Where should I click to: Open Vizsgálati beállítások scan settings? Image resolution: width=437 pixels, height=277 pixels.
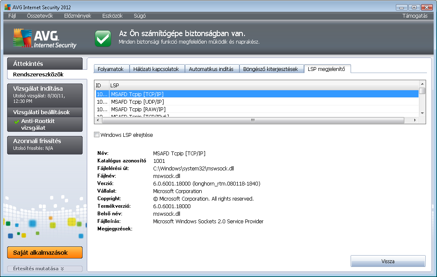45,112
